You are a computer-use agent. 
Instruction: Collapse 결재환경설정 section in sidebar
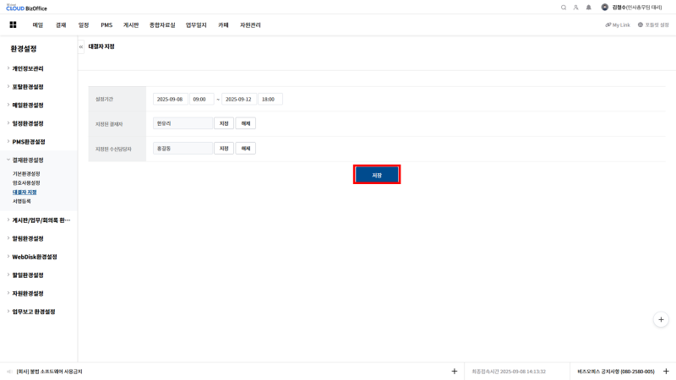[28, 160]
